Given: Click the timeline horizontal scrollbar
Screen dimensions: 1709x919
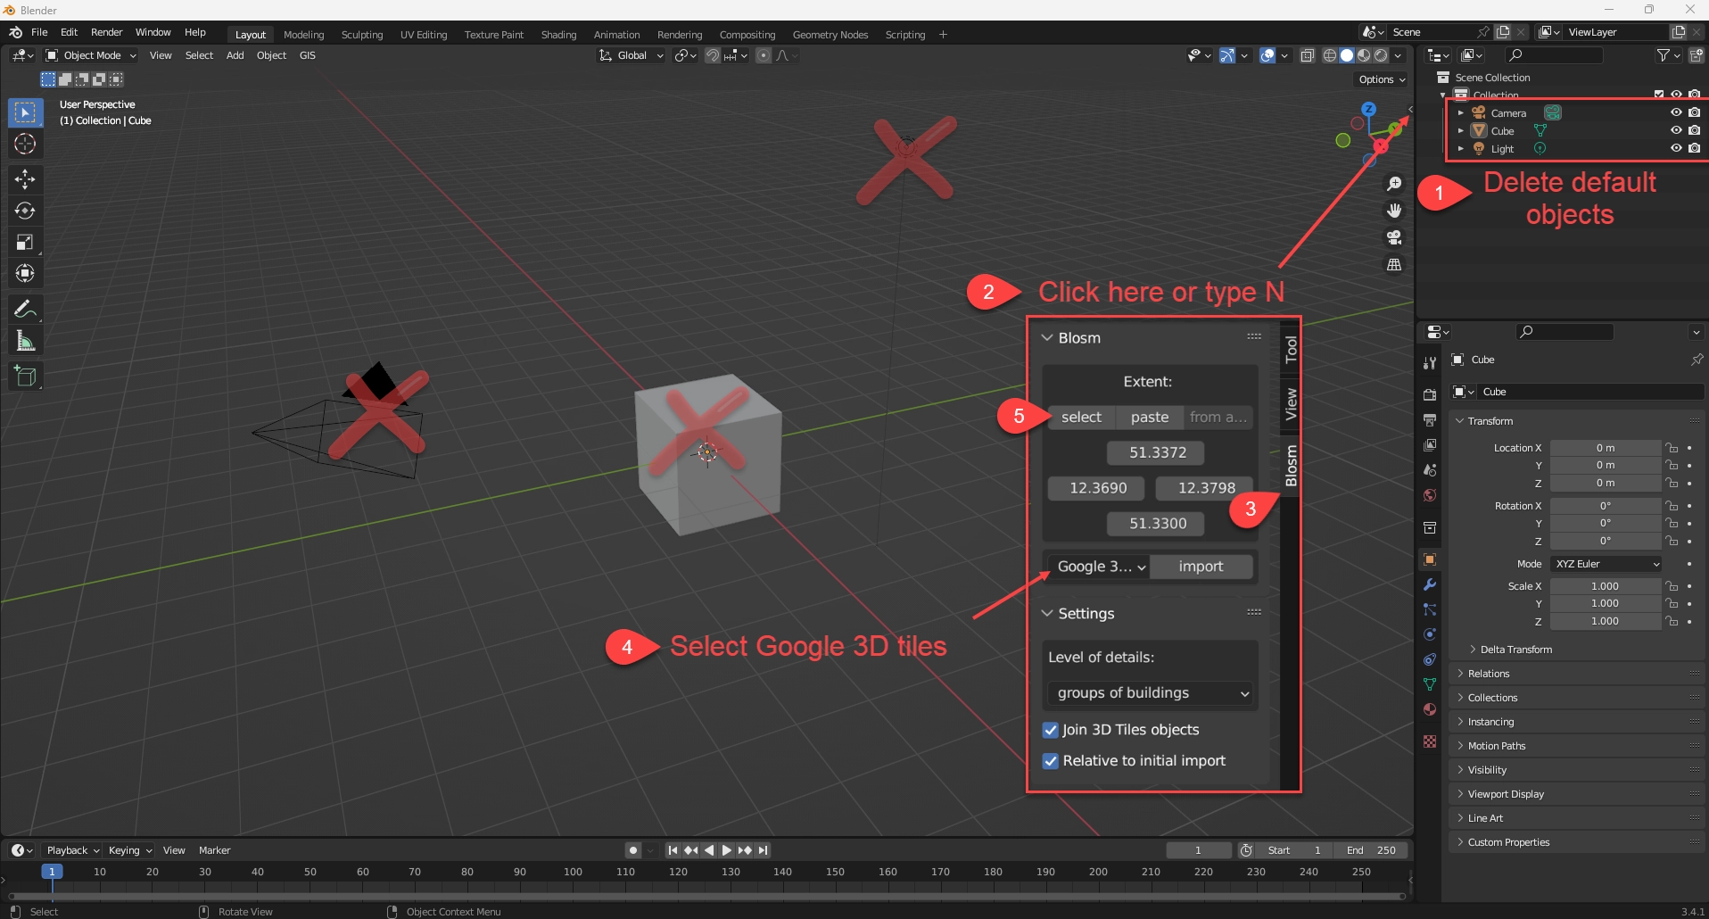Looking at the screenshot, I should (706, 896).
